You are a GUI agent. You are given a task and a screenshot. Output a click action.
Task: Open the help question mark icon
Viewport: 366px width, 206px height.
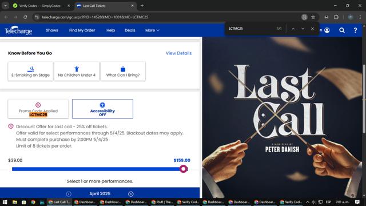355,30
